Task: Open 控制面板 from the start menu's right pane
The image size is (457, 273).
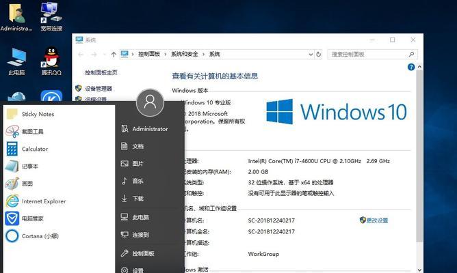Action: [138, 253]
